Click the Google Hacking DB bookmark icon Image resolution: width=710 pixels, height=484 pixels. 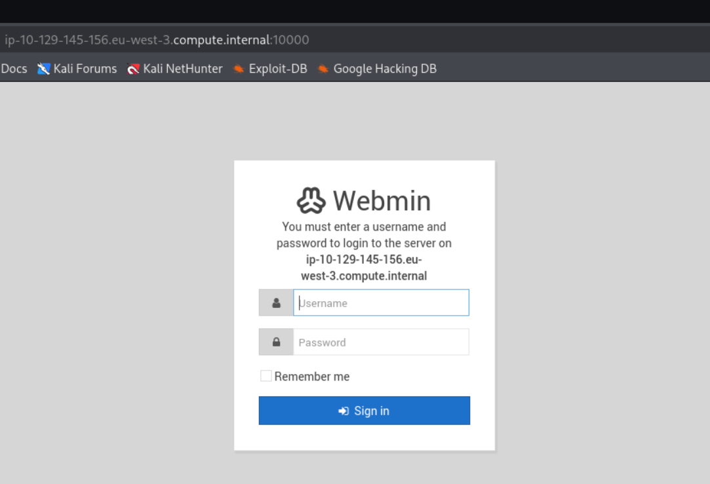pos(323,69)
